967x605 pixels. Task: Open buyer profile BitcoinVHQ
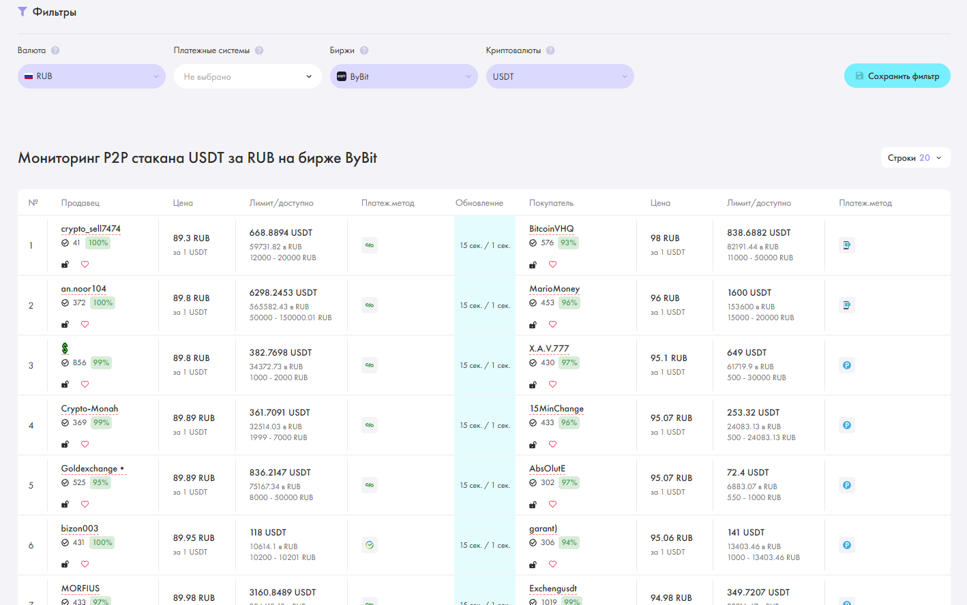552,229
